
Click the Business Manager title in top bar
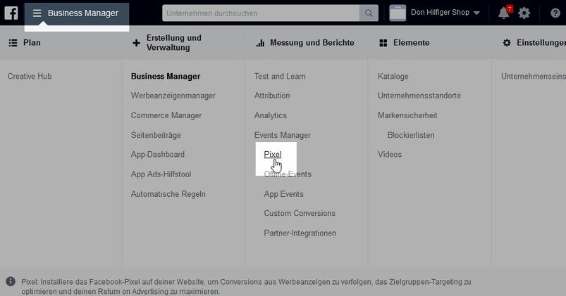click(x=83, y=13)
